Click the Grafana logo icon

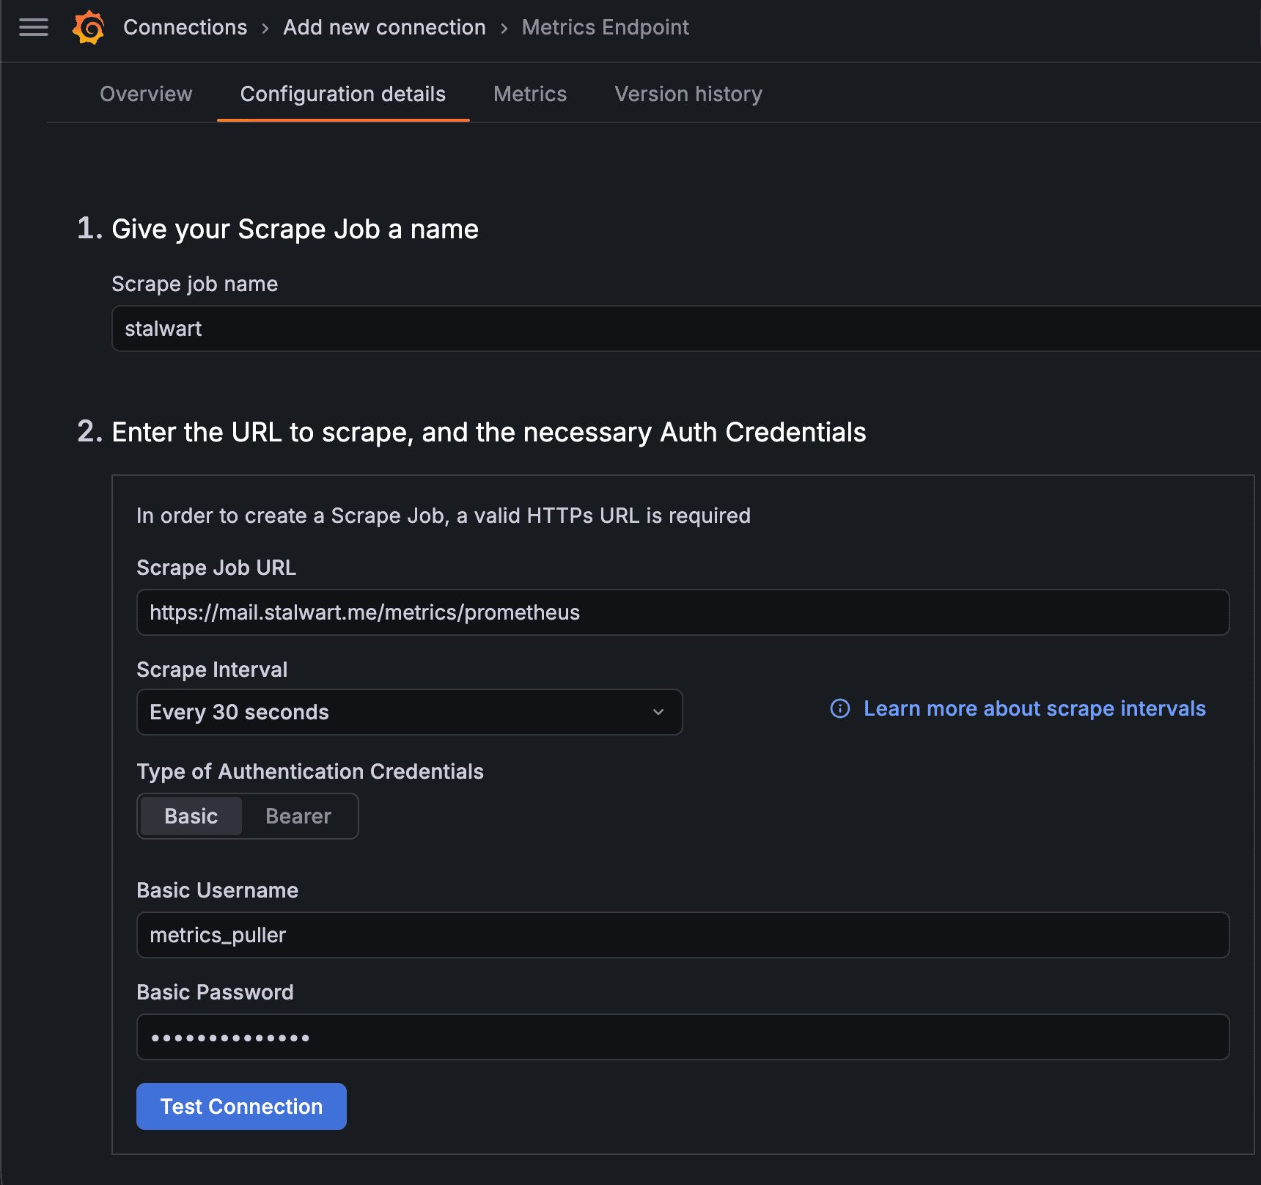click(89, 28)
